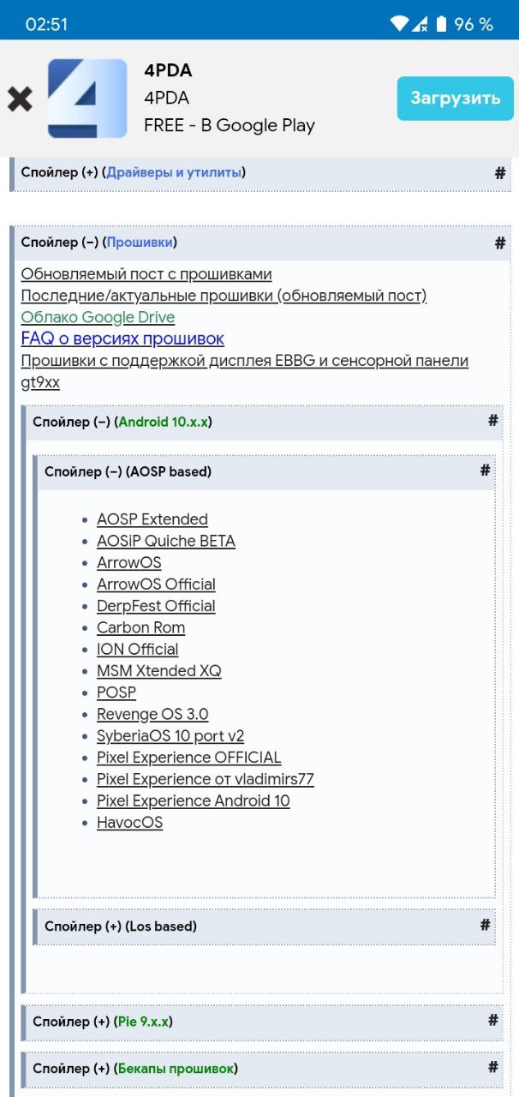The height and width of the screenshot is (1097, 519).
Task: Open the Revenge OS 3.0 link
Action: (152, 714)
